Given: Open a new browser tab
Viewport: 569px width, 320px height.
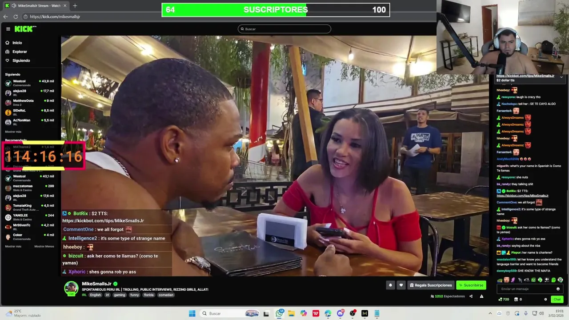Looking at the screenshot, I should point(75,6).
